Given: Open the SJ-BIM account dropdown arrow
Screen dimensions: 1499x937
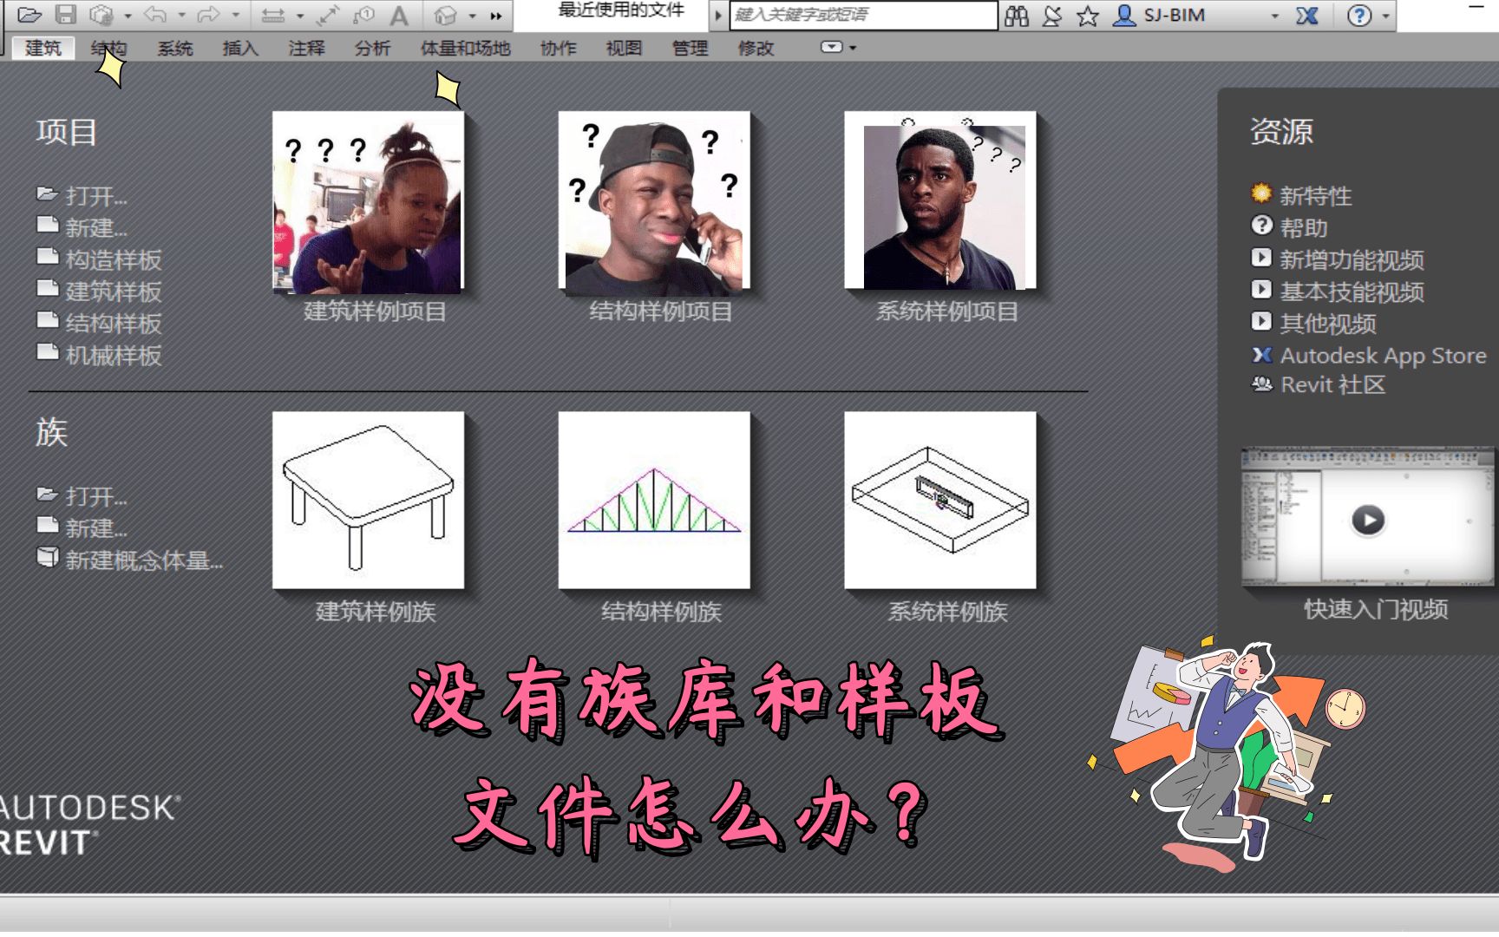Looking at the screenshot, I should click(x=1274, y=16).
